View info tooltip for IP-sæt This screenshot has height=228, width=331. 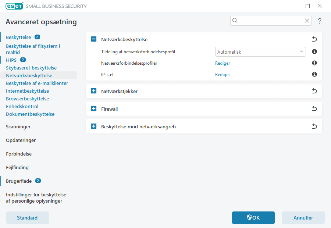314,75
